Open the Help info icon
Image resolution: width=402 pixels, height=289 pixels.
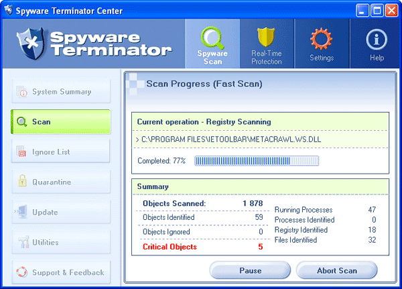377,40
